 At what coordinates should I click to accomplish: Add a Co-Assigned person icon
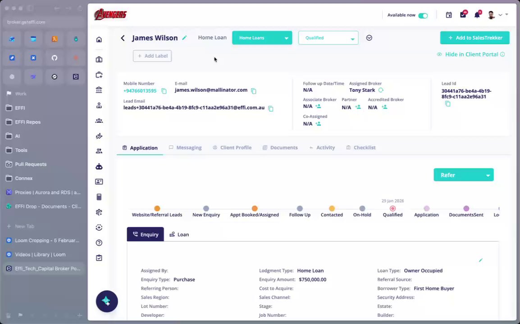[x=318, y=124]
